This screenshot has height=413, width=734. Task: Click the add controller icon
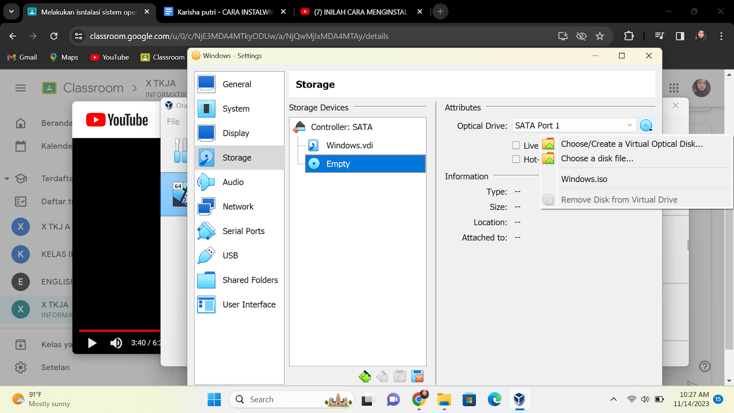click(x=365, y=377)
